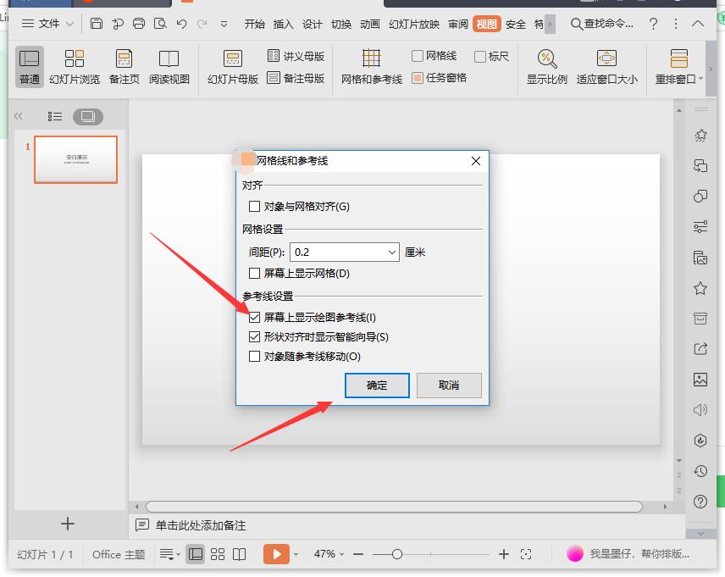Confirm dialog with OK (确定) button
Screen dimensions: 725x577
pyautogui.click(x=377, y=385)
